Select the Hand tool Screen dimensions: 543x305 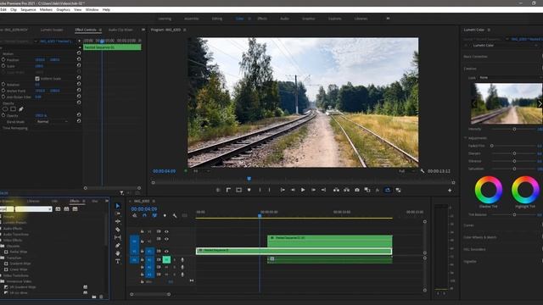tap(118, 253)
